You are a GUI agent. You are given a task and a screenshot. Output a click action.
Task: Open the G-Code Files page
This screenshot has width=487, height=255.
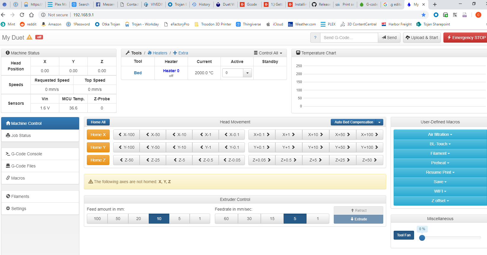tap(40, 166)
